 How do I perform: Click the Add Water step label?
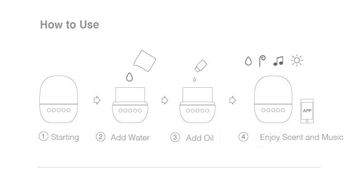130,138
